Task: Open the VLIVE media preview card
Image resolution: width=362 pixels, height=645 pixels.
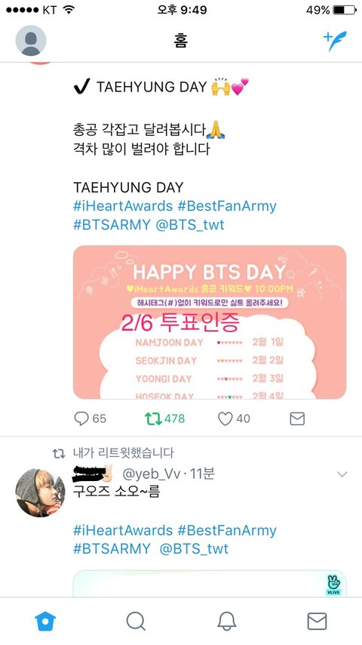Action: click(x=210, y=583)
